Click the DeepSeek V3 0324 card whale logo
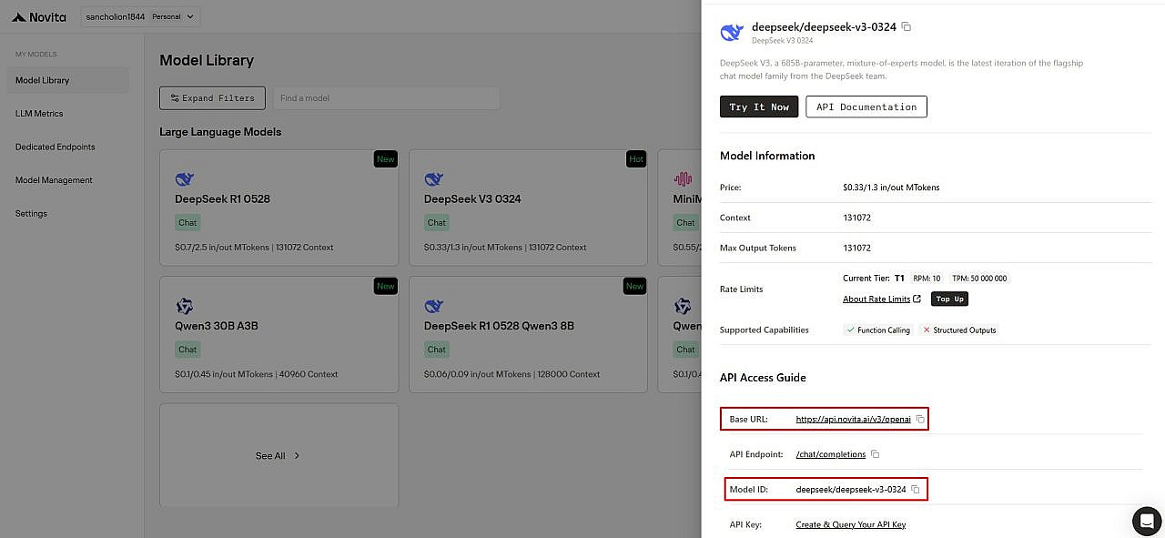 tap(434, 179)
